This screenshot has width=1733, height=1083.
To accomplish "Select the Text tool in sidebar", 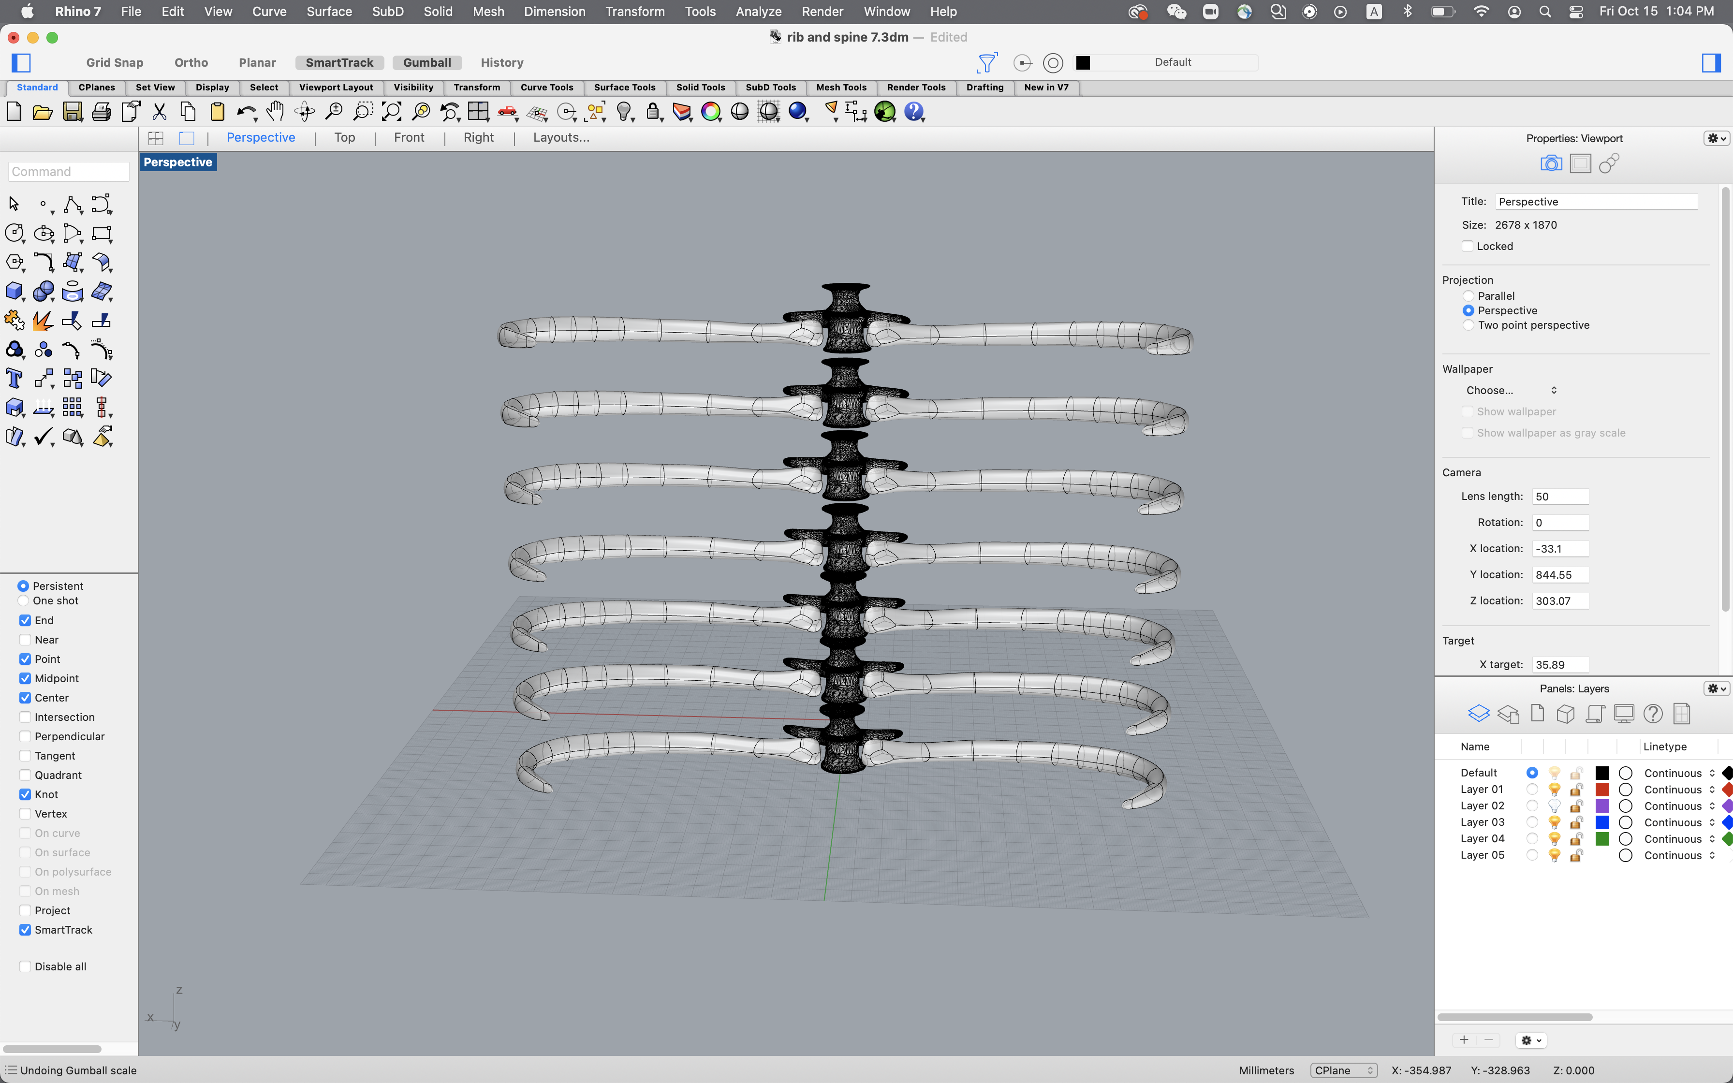I will (x=15, y=378).
